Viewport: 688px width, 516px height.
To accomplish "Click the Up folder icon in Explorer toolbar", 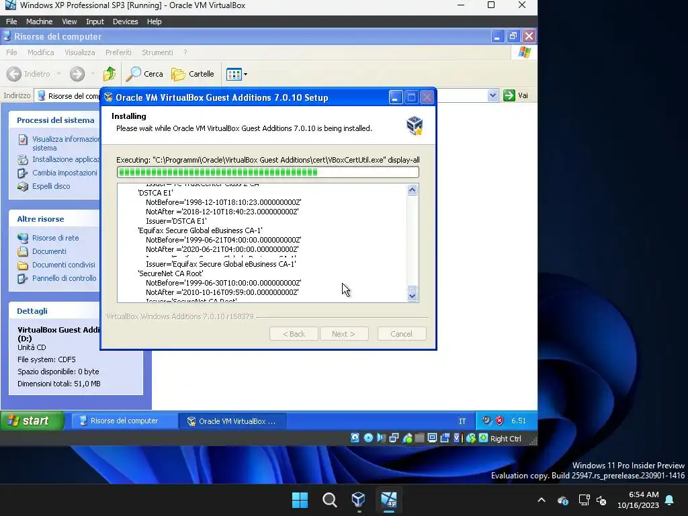I will click(x=110, y=74).
